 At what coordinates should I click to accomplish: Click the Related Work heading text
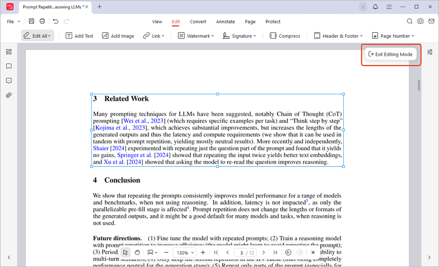126,99
